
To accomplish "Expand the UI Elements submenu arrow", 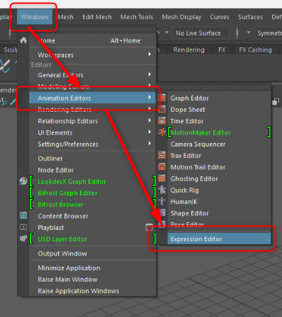I will click(x=150, y=132).
